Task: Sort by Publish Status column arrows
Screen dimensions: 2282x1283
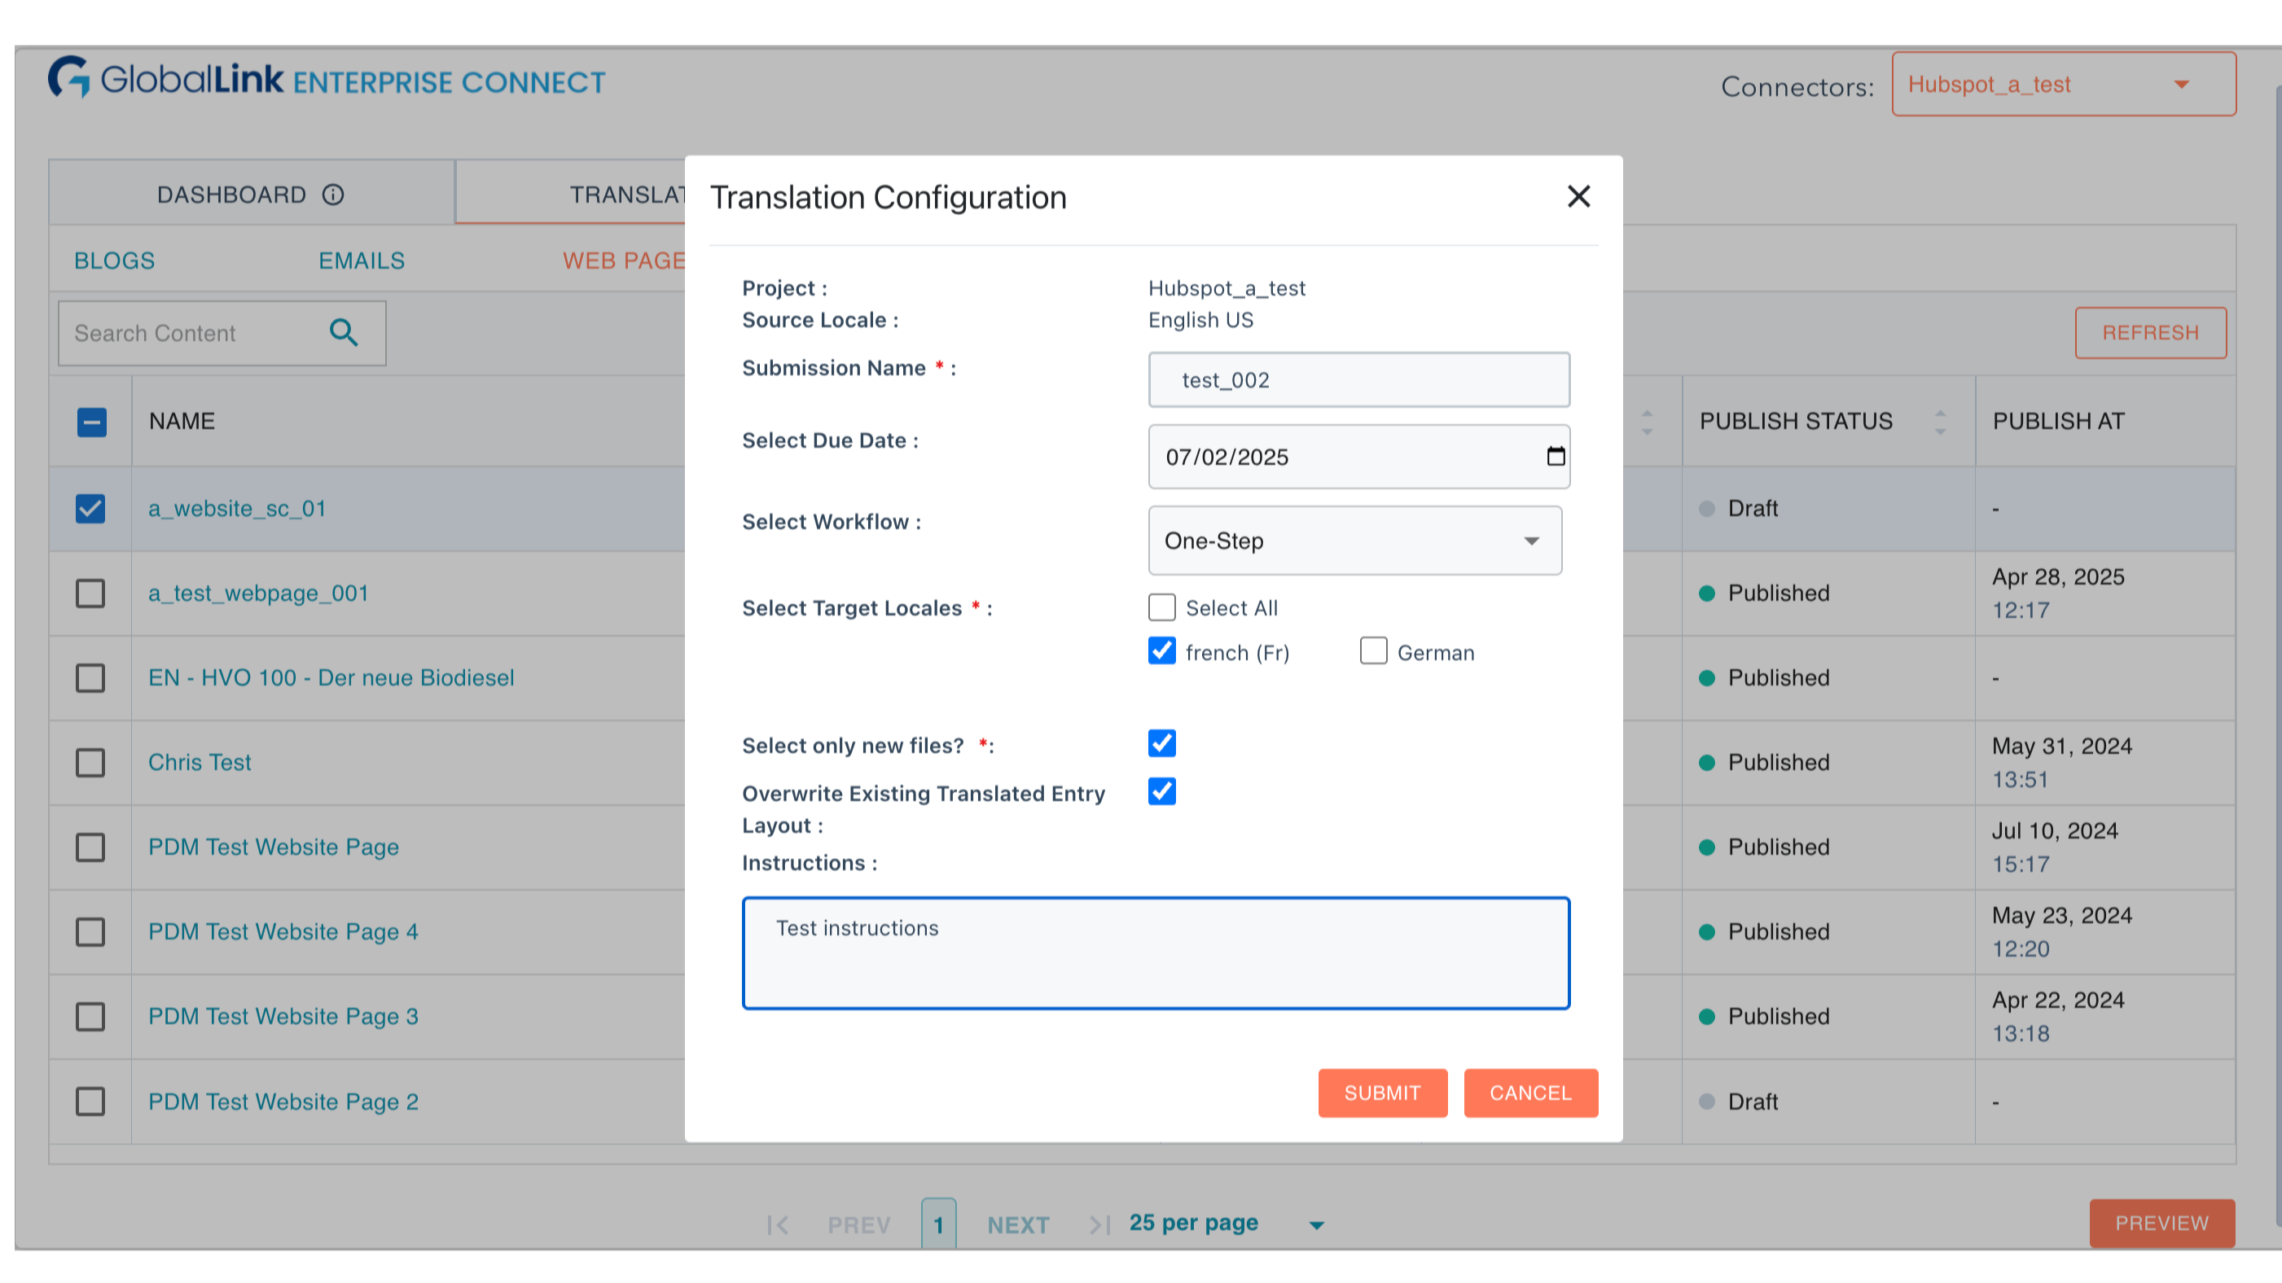Action: pyautogui.click(x=1940, y=422)
